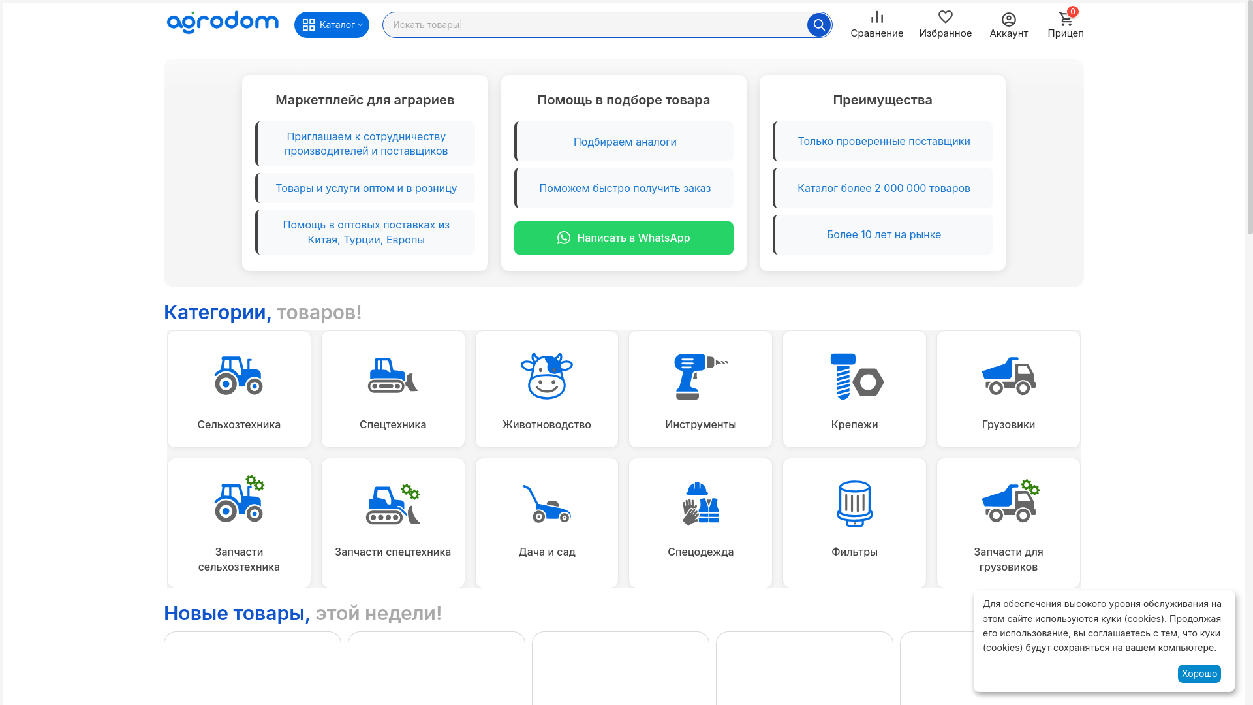Open the Прицеп cart icon

pyautogui.click(x=1066, y=19)
